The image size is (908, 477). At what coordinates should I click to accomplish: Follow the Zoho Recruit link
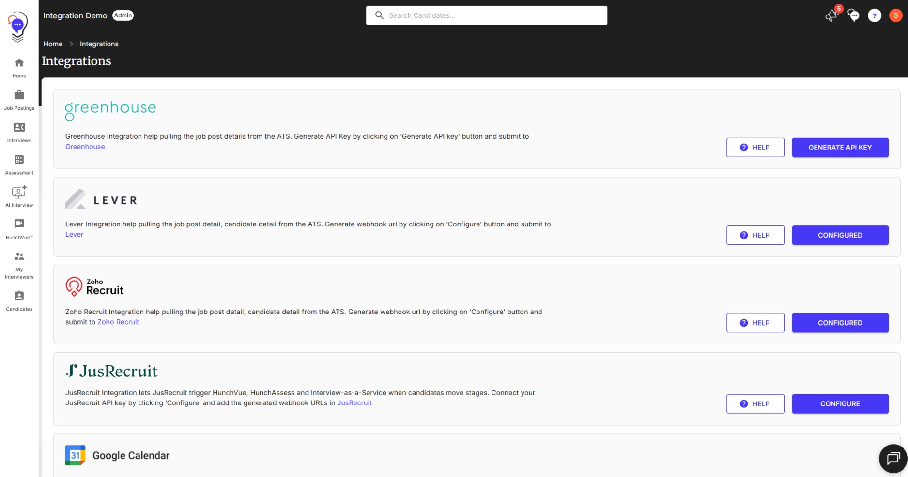click(x=118, y=322)
